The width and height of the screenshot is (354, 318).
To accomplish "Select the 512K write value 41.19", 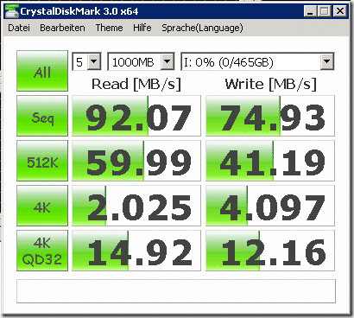I will pos(270,161).
